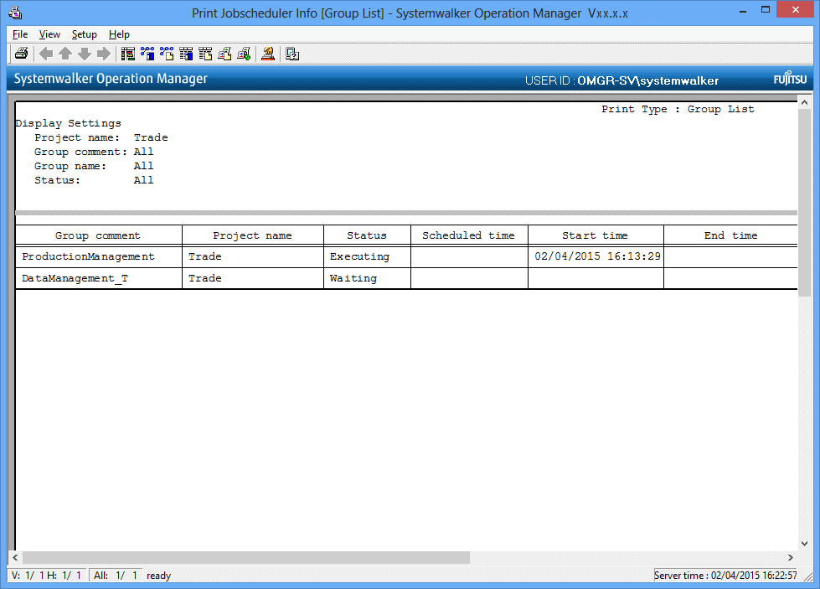Click the down arrow page navigation icon

pos(85,54)
